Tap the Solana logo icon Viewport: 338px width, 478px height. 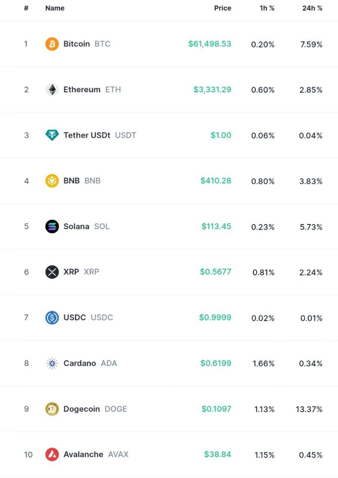coord(52,226)
